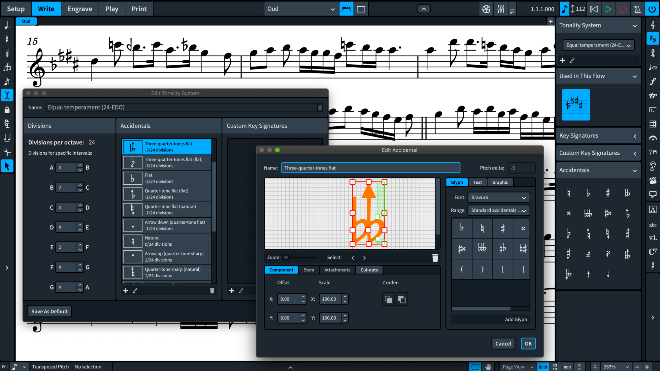Open the Tempo panel
Image resolution: width=660 pixels, height=371 pixels.
click(653, 67)
